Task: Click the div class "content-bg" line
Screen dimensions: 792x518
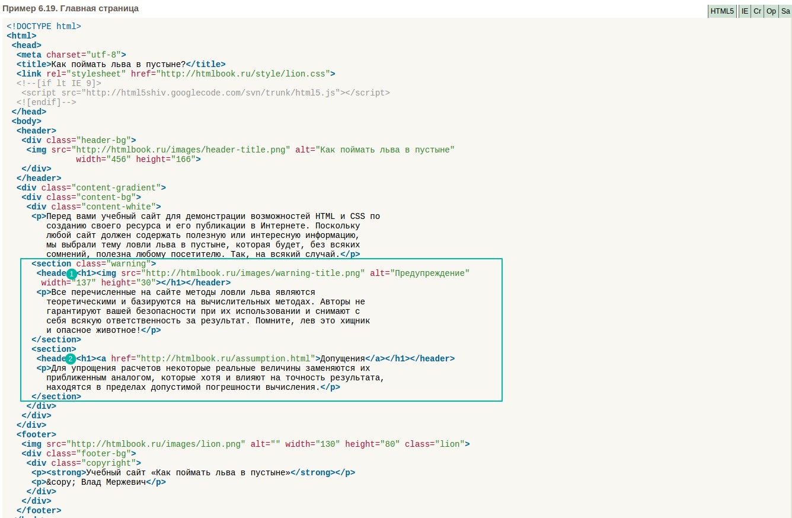Action: tap(81, 197)
